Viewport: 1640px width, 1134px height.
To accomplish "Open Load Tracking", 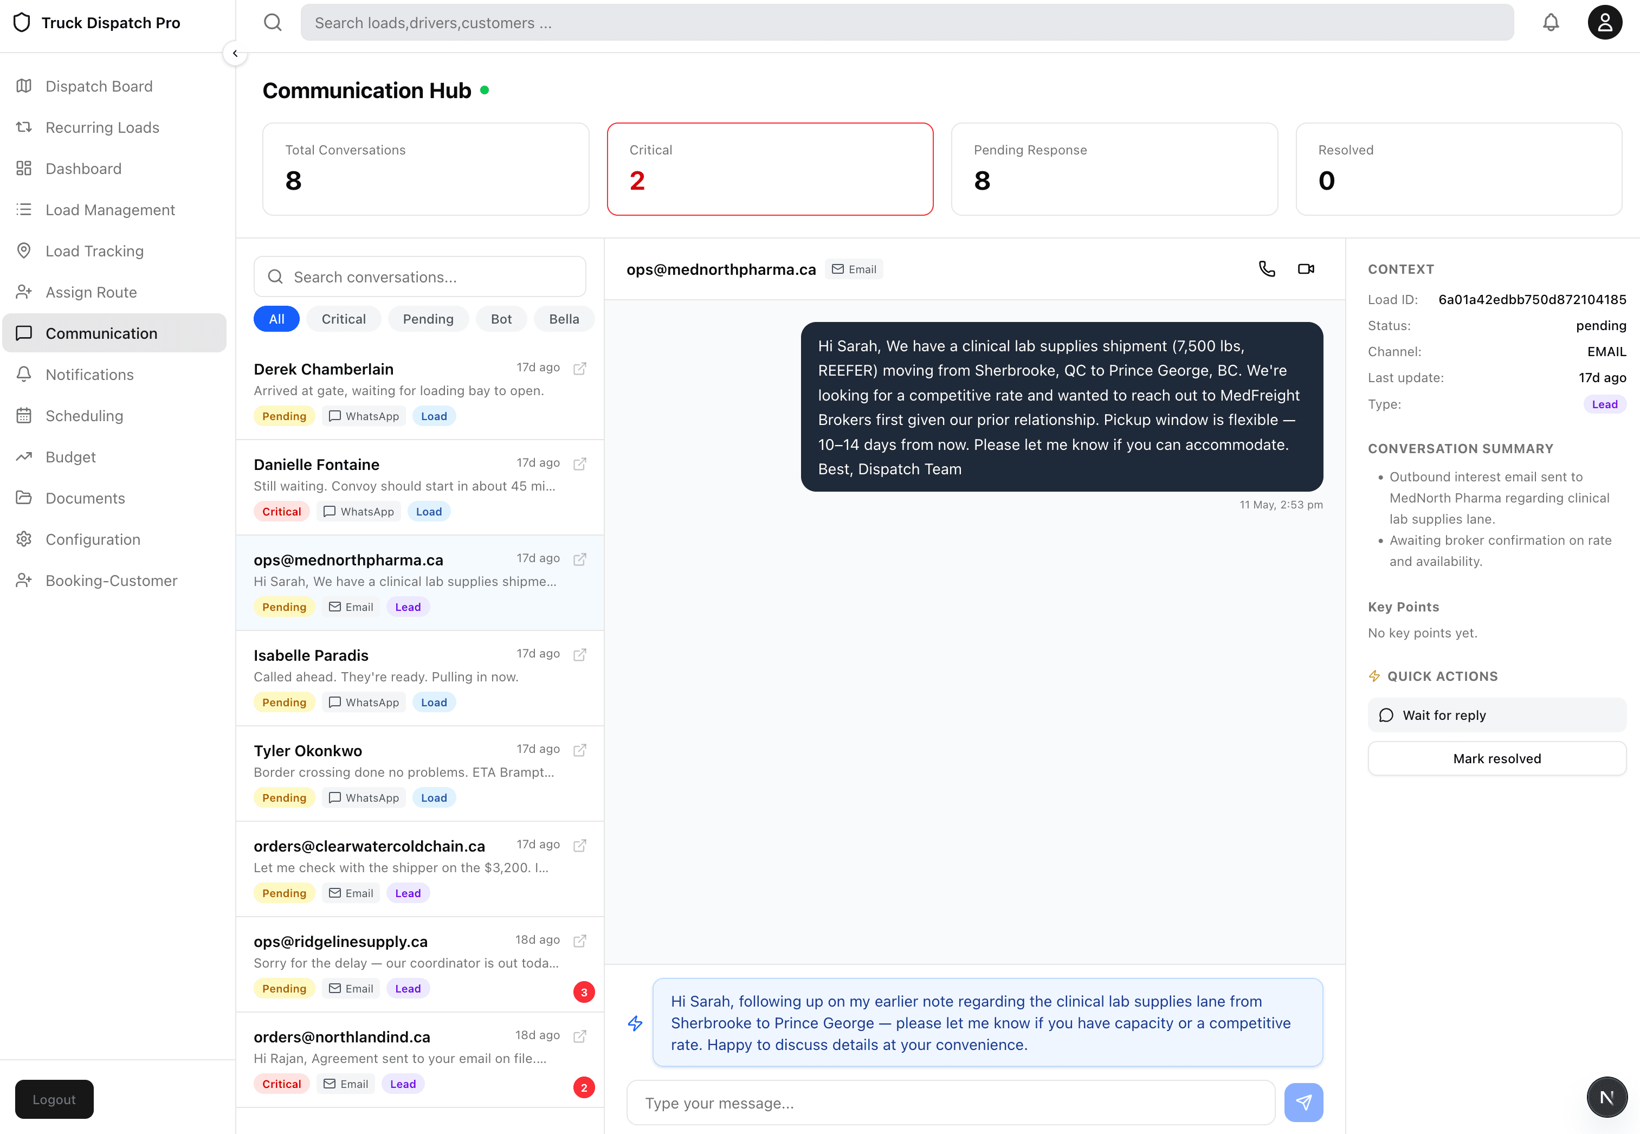I will click(x=114, y=251).
